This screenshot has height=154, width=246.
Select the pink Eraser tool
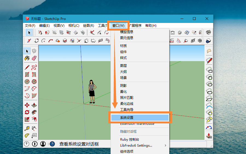click(34, 58)
